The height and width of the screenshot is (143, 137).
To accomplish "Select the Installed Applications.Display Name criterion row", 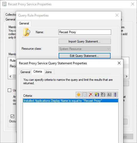I will point(71,101).
